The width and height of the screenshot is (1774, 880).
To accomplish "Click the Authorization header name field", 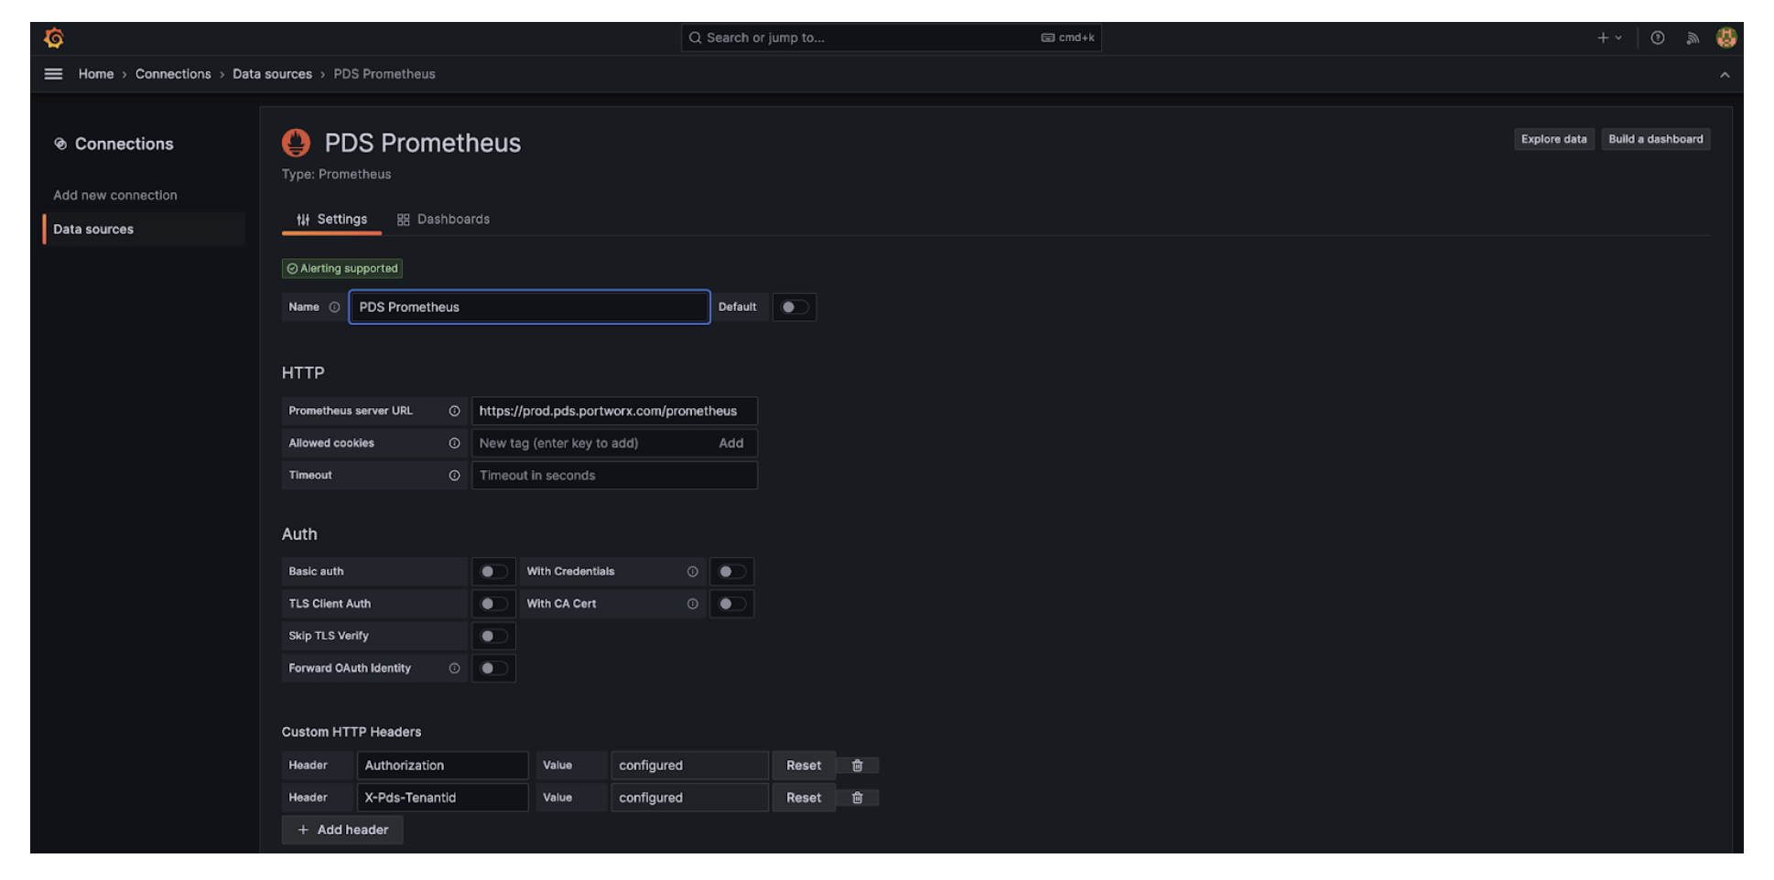I will 442,766.
